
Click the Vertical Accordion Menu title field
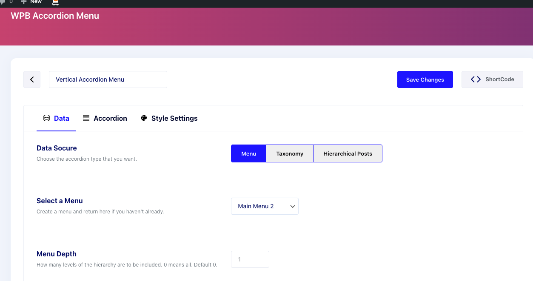click(108, 79)
